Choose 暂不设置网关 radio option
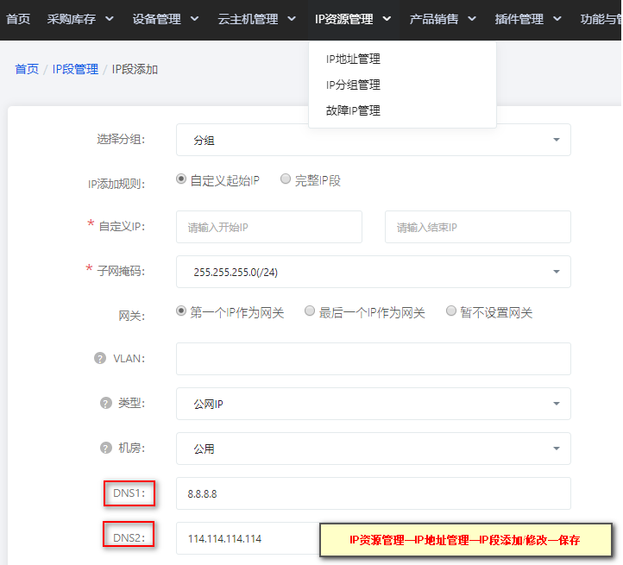The width and height of the screenshot is (623, 565). [x=451, y=311]
